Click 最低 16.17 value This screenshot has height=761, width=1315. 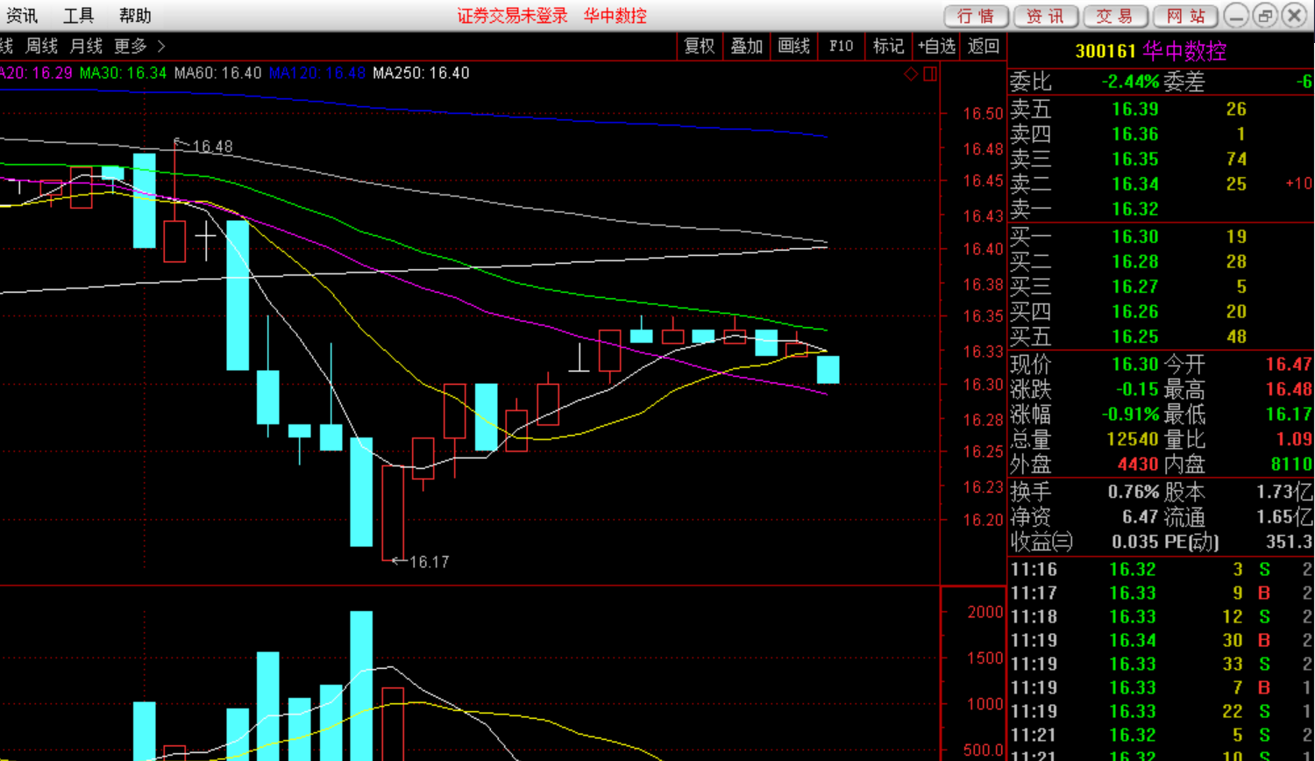pos(1289,415)
